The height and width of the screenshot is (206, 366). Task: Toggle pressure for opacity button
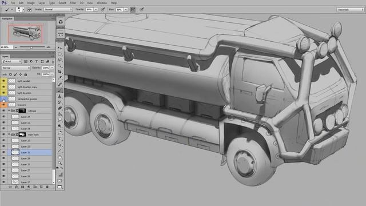tap(103, 10)
